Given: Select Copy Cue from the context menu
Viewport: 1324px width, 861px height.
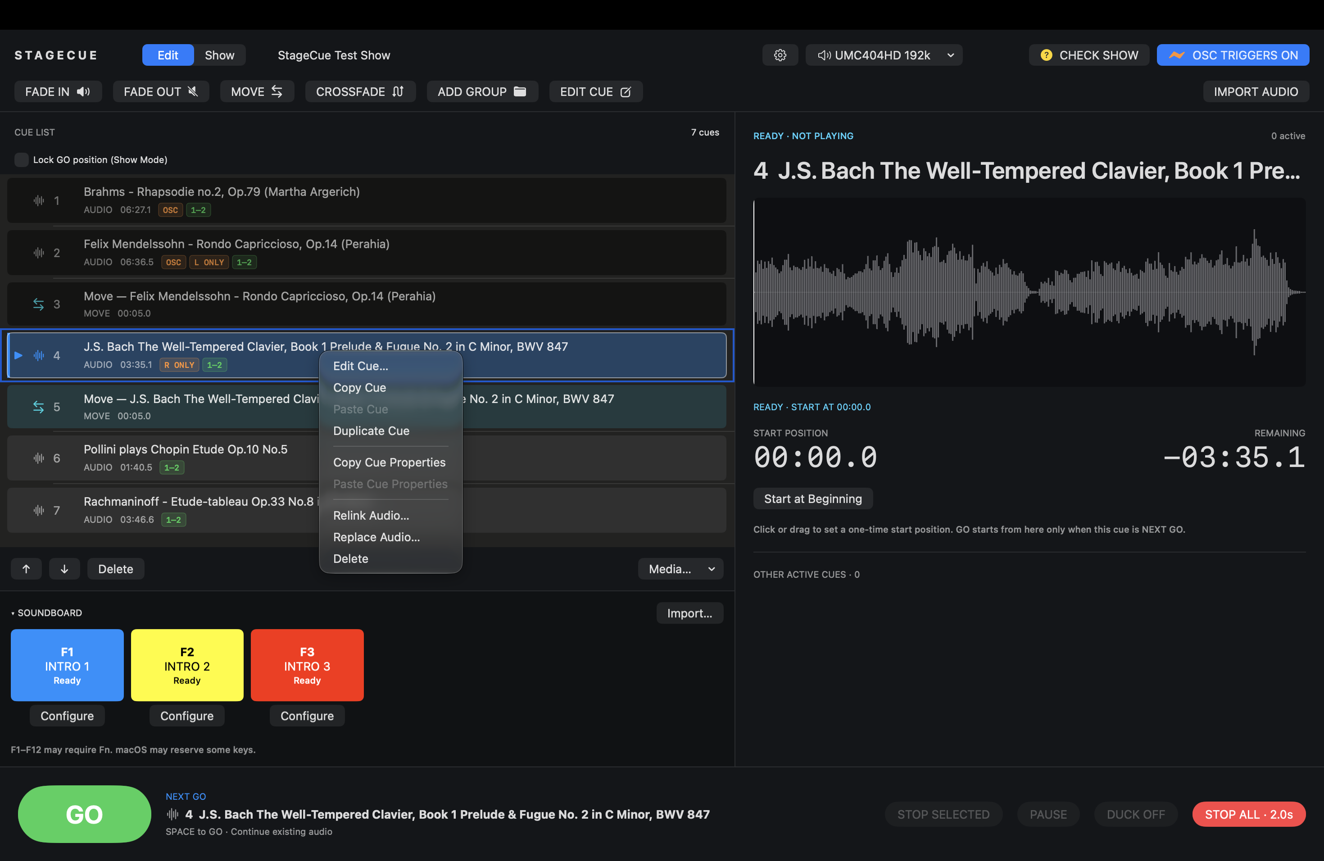Looking at the screenshot, I should 390,388.
